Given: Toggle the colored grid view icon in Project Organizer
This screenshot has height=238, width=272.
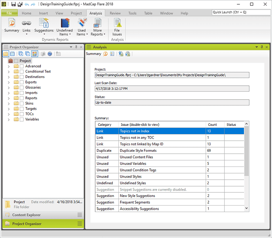Looking at the screenshot, I should [x=34, y=54].
